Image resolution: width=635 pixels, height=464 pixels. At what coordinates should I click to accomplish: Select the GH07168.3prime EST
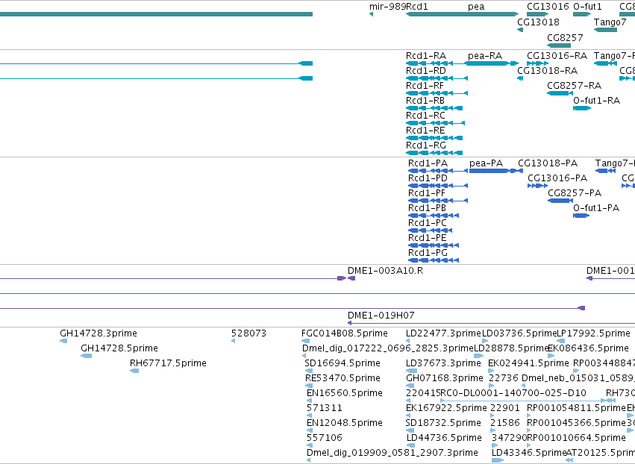point(410,386)
